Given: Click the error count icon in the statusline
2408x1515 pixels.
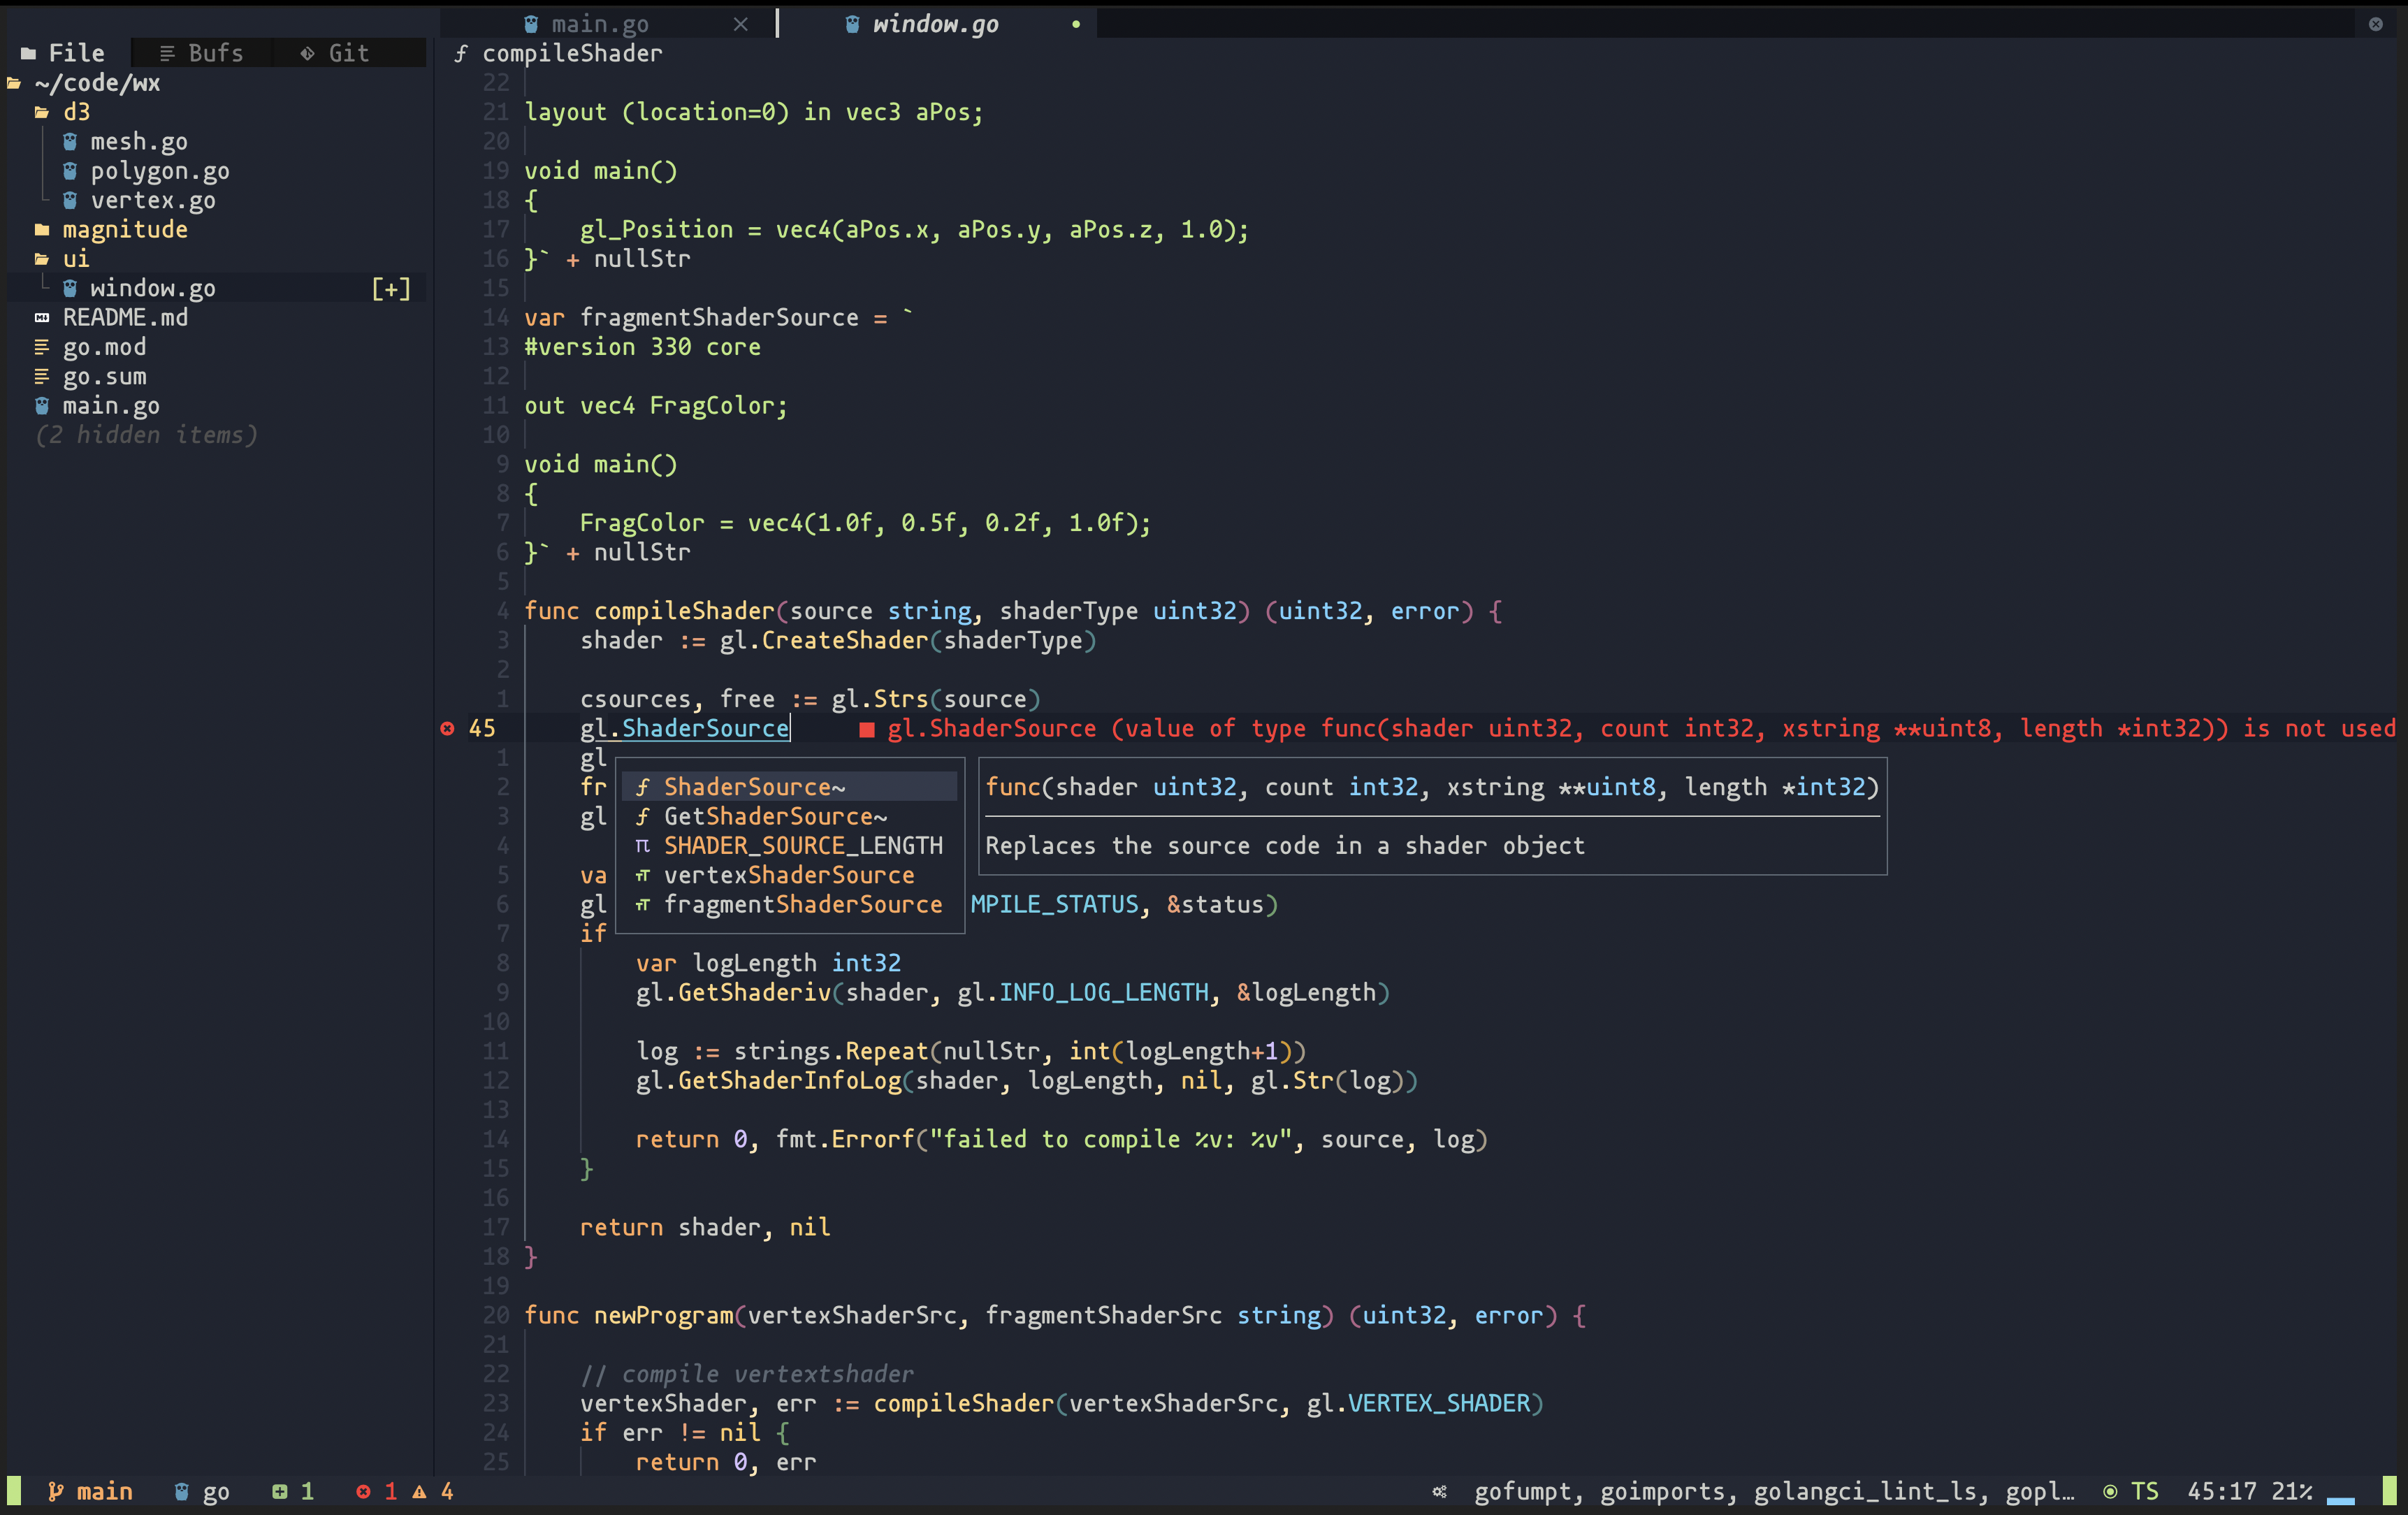Looking at the screenshot, I should [x=363, y=1491].
